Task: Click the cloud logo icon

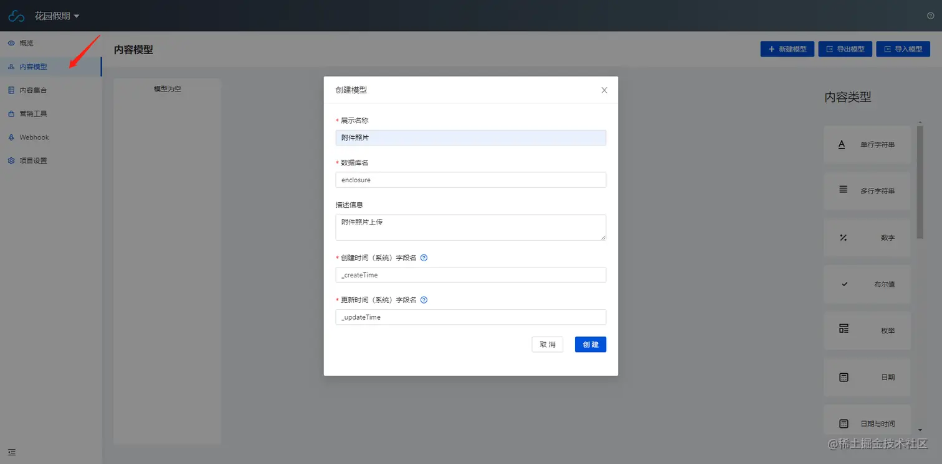Action: [16, 16]
